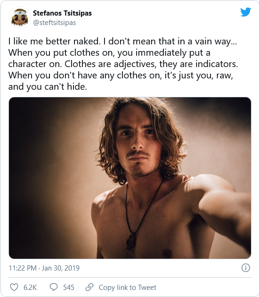
Task: Click the chain link icon
Action: point(89,287)
